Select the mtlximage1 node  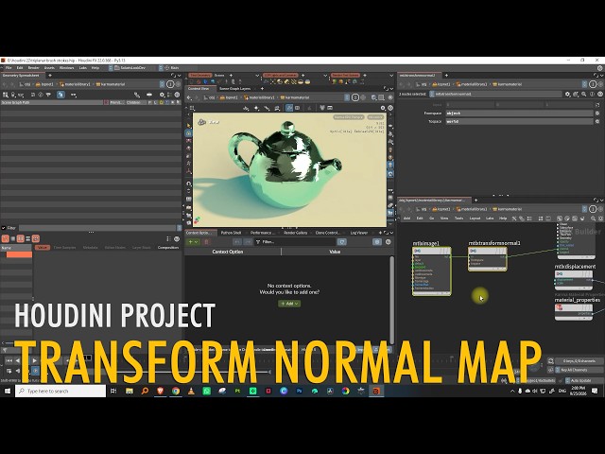(431, 271)
